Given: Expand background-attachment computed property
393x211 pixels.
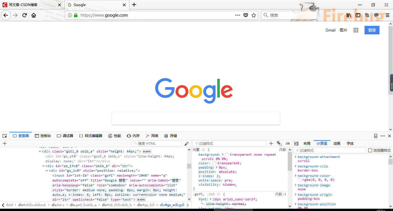Looking at the screenshot, I should [x=295, y=157].
